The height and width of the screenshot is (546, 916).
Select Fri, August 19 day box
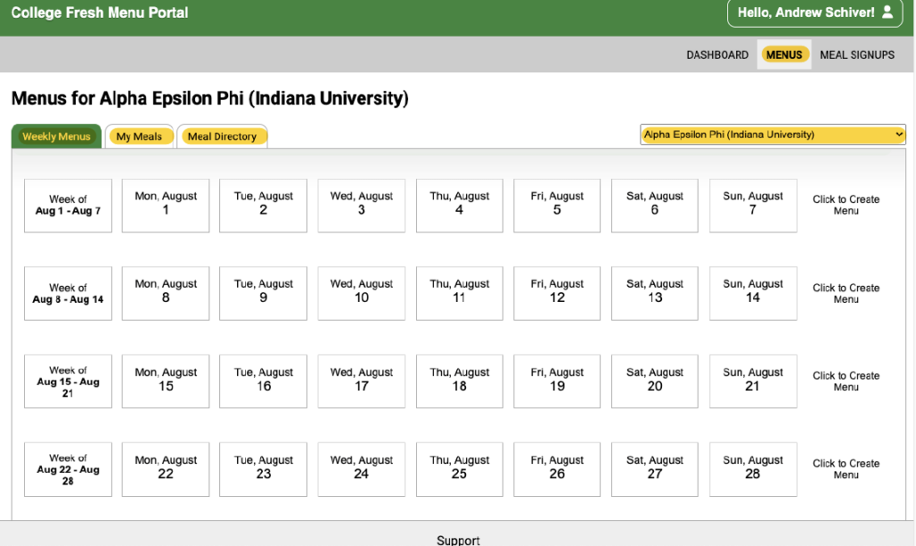(x=556, y=382)
